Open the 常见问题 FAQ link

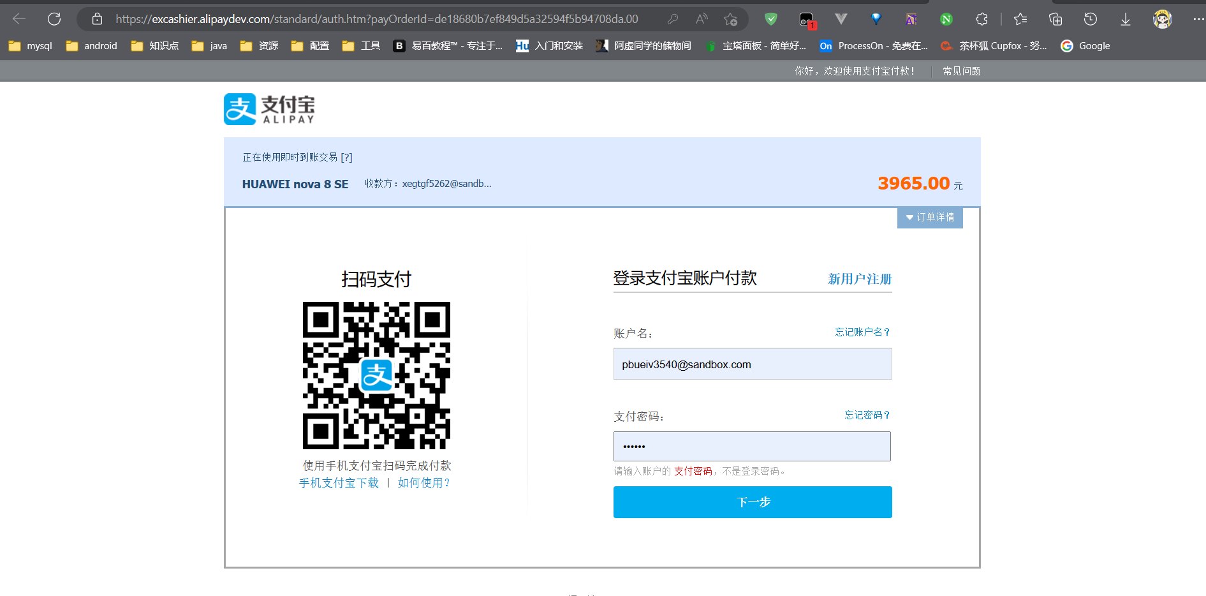(x=962, y=71)
